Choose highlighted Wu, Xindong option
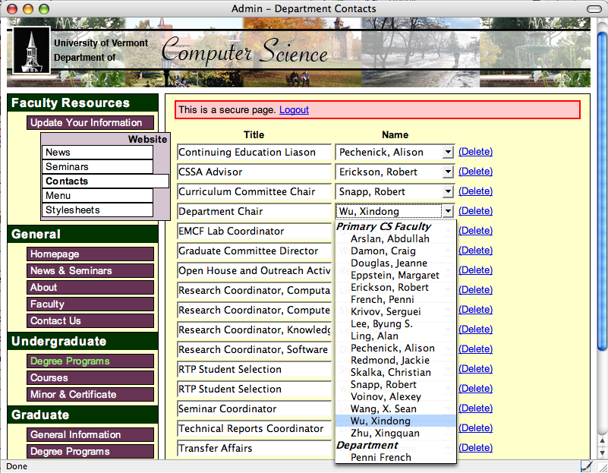This screenshot has height=473, width=608. pos(395,421)
